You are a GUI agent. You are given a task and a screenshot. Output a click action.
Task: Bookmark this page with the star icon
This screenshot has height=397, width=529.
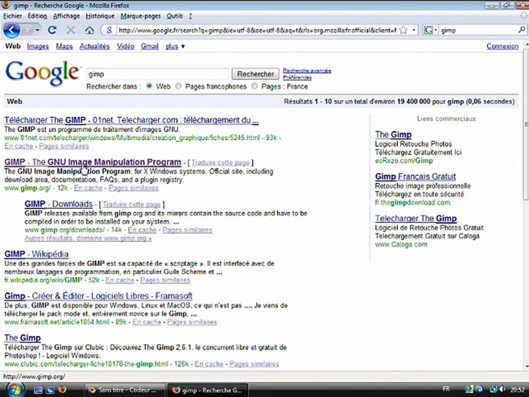[403, 30]
